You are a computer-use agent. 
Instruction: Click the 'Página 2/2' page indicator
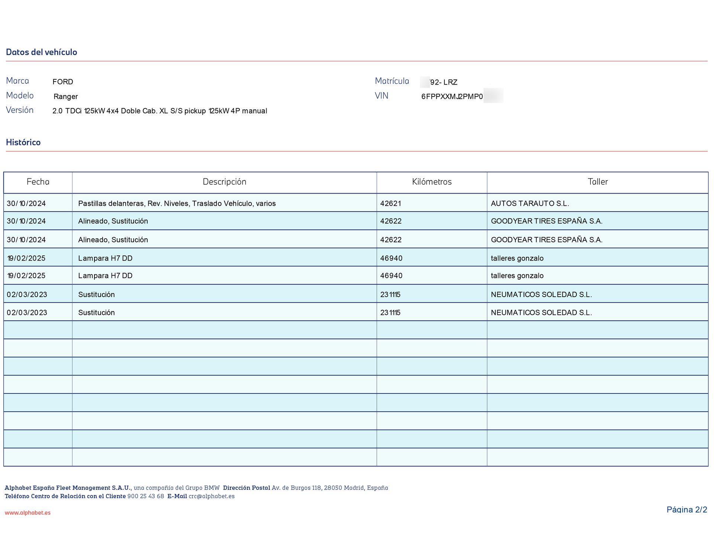[687, 510]
